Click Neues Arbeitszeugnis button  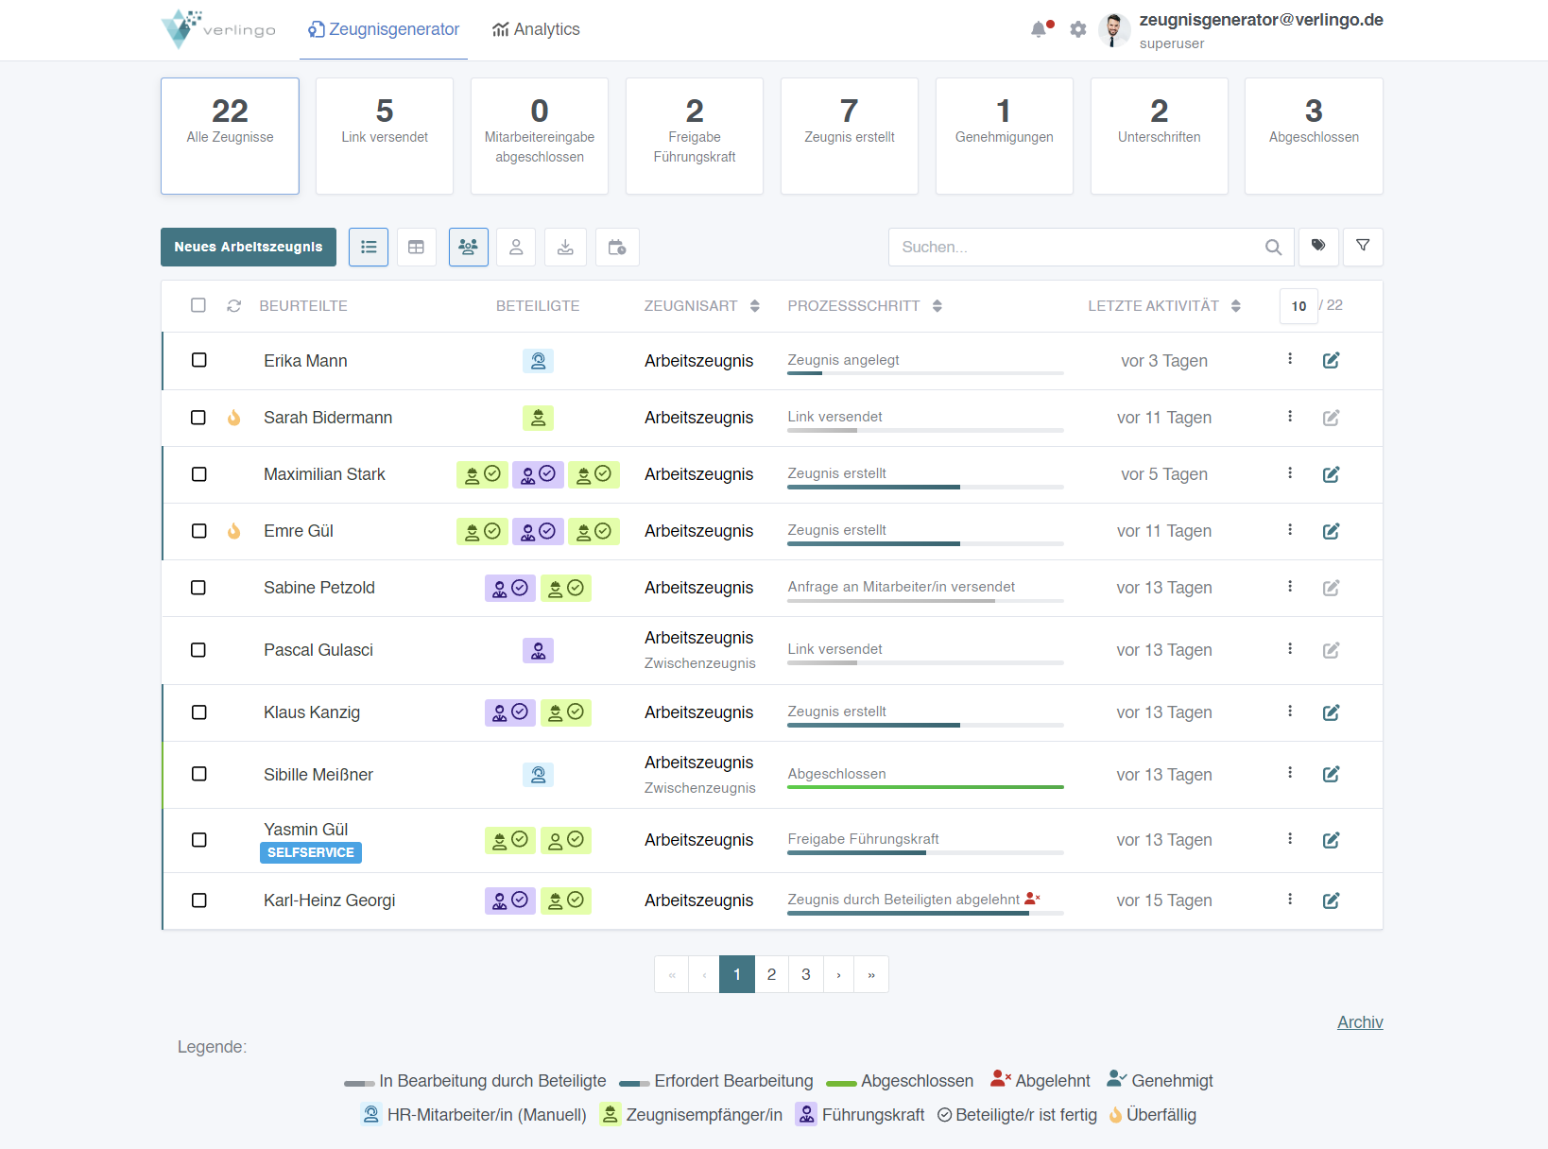249,248
